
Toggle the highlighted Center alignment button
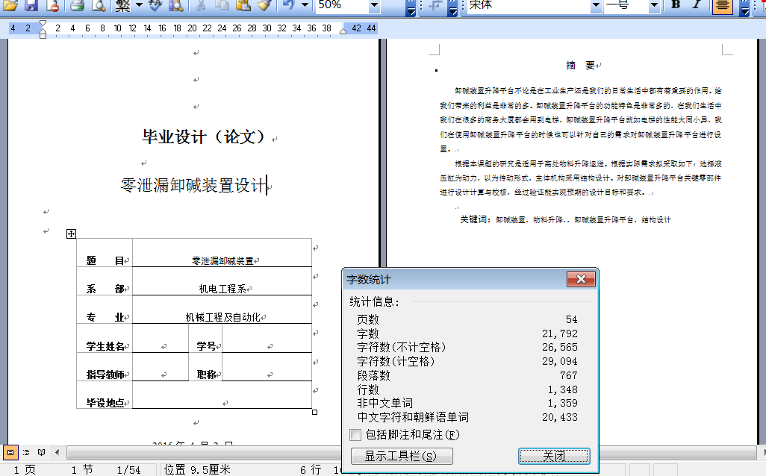[723, 6]
